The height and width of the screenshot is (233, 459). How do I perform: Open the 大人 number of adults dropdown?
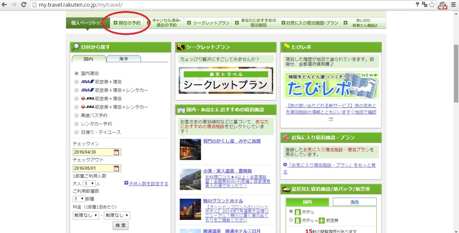click(x=89, y=184)
